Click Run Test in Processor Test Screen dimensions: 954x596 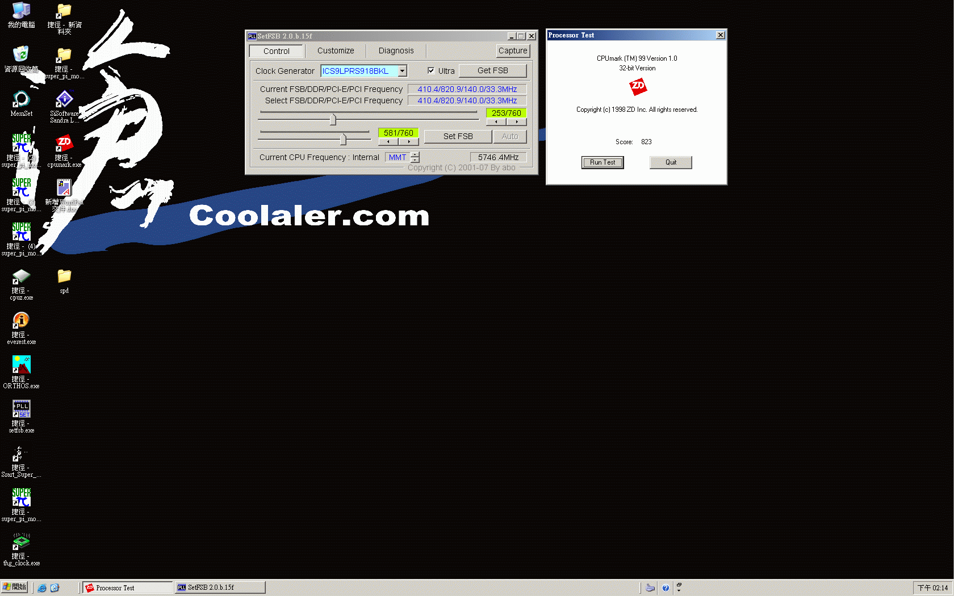(x=602, y=162)
